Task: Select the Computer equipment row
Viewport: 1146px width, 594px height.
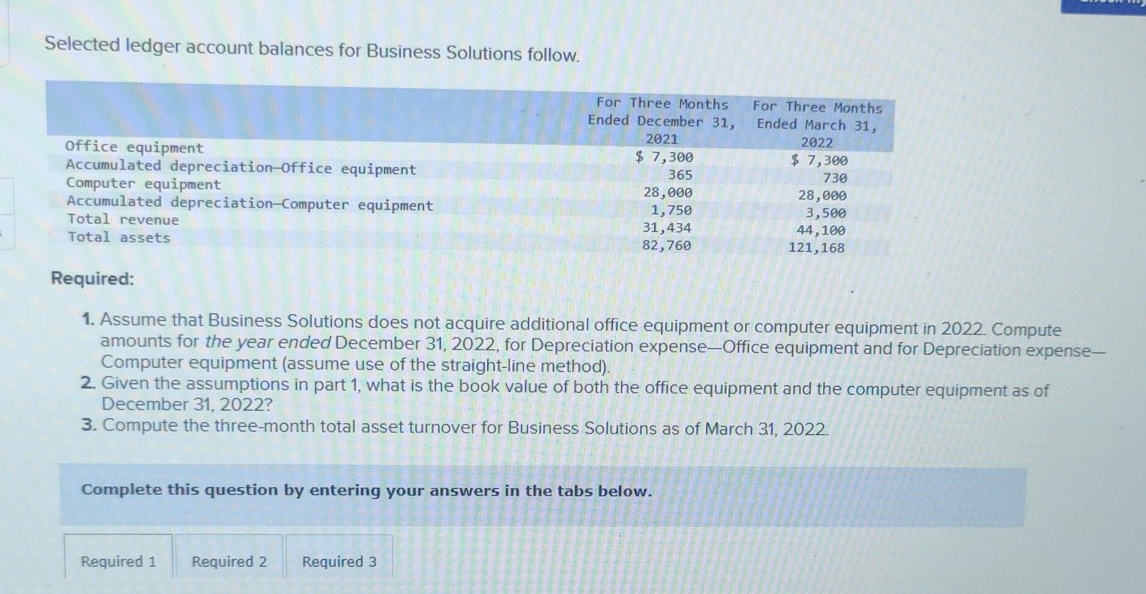Action: 143,184
